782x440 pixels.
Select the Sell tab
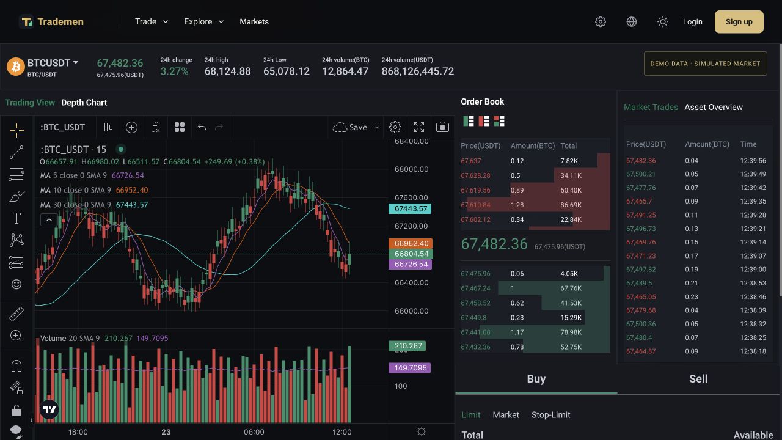coord(698,379)
